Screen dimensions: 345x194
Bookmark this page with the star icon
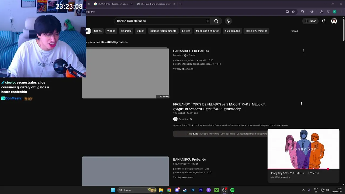click(x=293, y=12)
